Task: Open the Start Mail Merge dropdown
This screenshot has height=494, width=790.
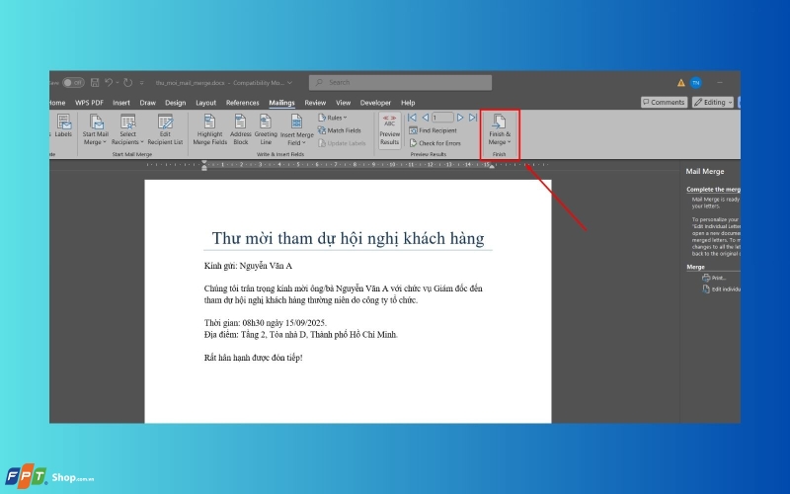Action: (x=95, y=129)
